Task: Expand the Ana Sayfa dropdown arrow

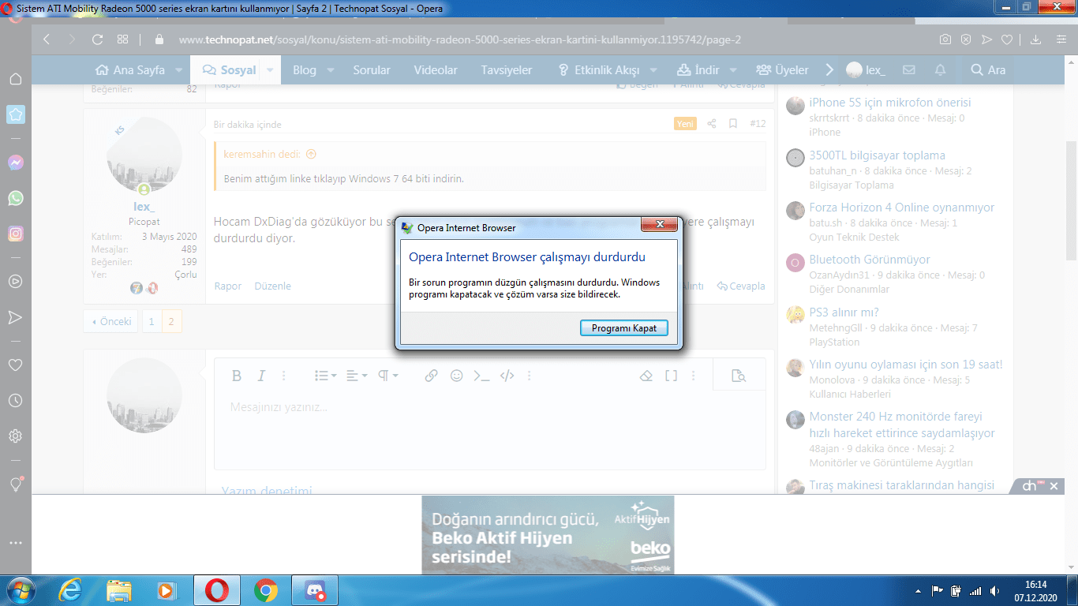Action: point(179,70)
